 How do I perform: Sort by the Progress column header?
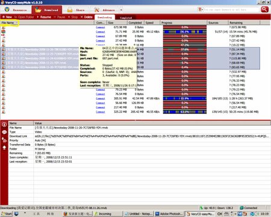(x=184, y=23)
